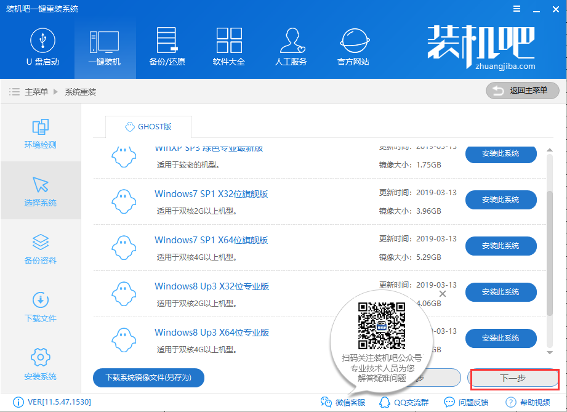The image size is (567, 412).
Task: Click 下载系统镜像文件(另存为) button
Action: (148, 378)
